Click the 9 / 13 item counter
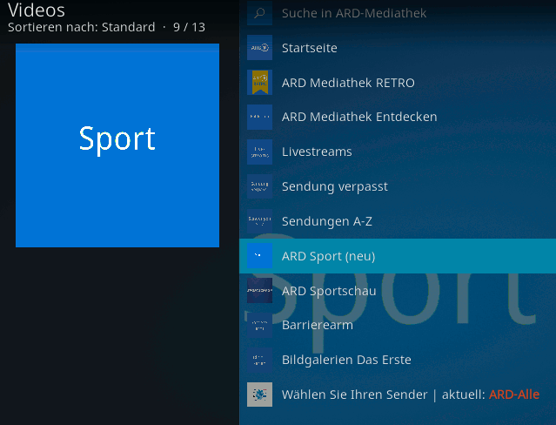This screenshot has width=556, height=425. click(x=189, y=27)
